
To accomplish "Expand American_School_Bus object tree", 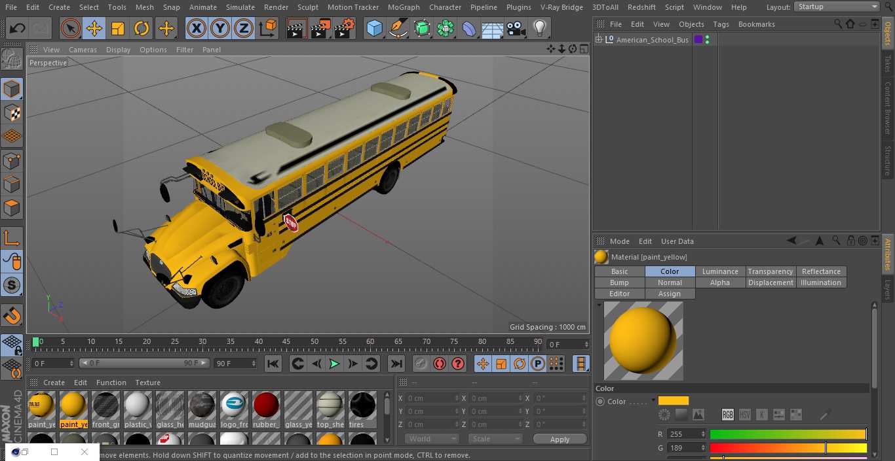I will pyautogui.click(x=598, y=40).
